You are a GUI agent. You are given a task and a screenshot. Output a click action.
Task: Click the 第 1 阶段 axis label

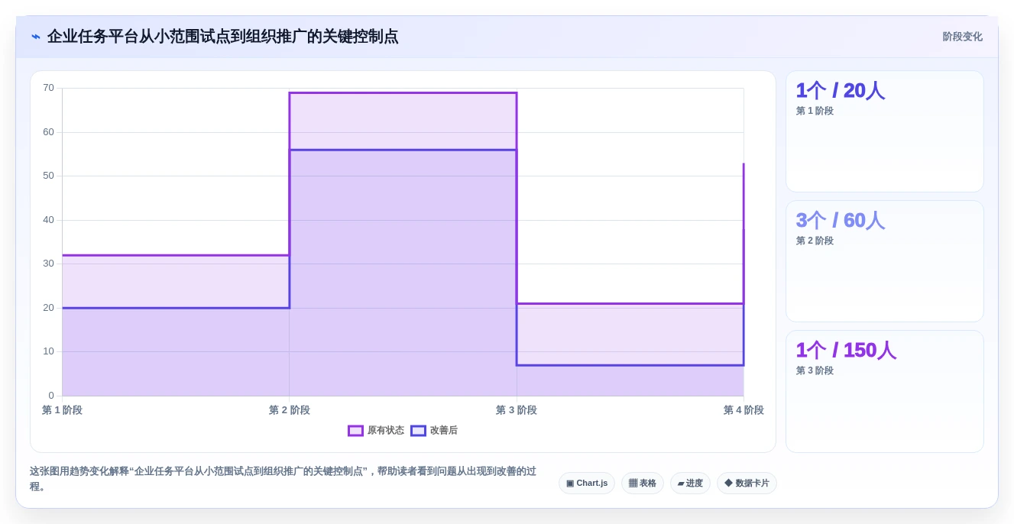[62, 410]
